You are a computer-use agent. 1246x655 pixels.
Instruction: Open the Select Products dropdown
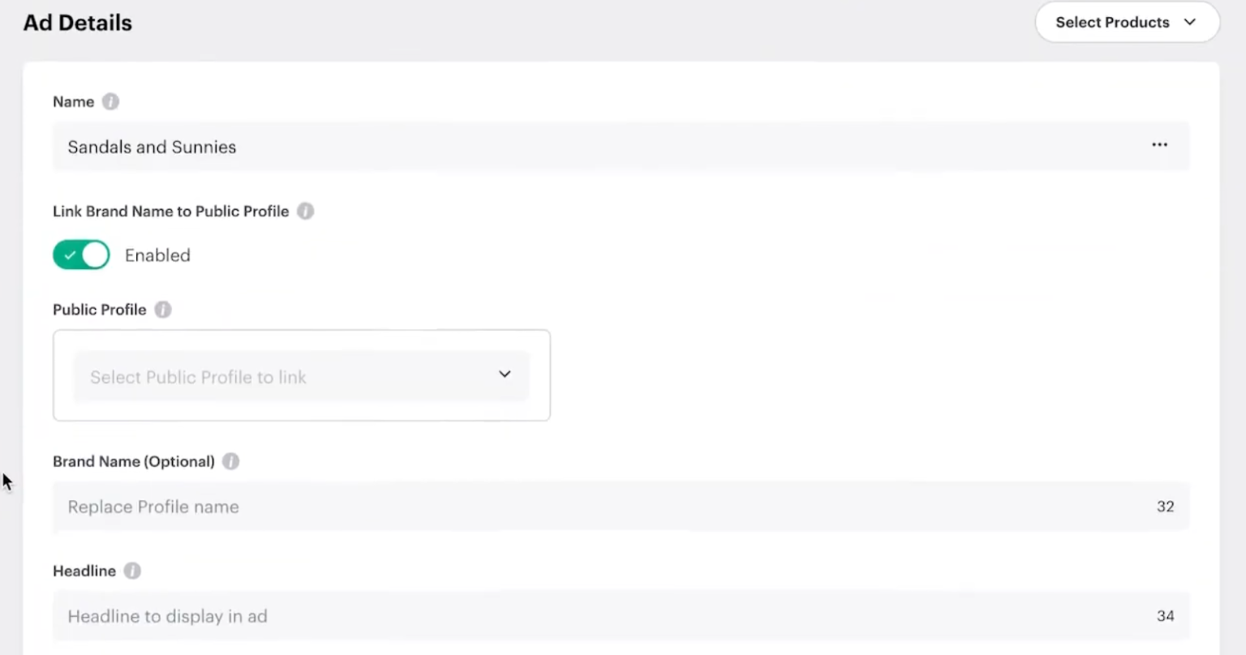coord(1126,23)
